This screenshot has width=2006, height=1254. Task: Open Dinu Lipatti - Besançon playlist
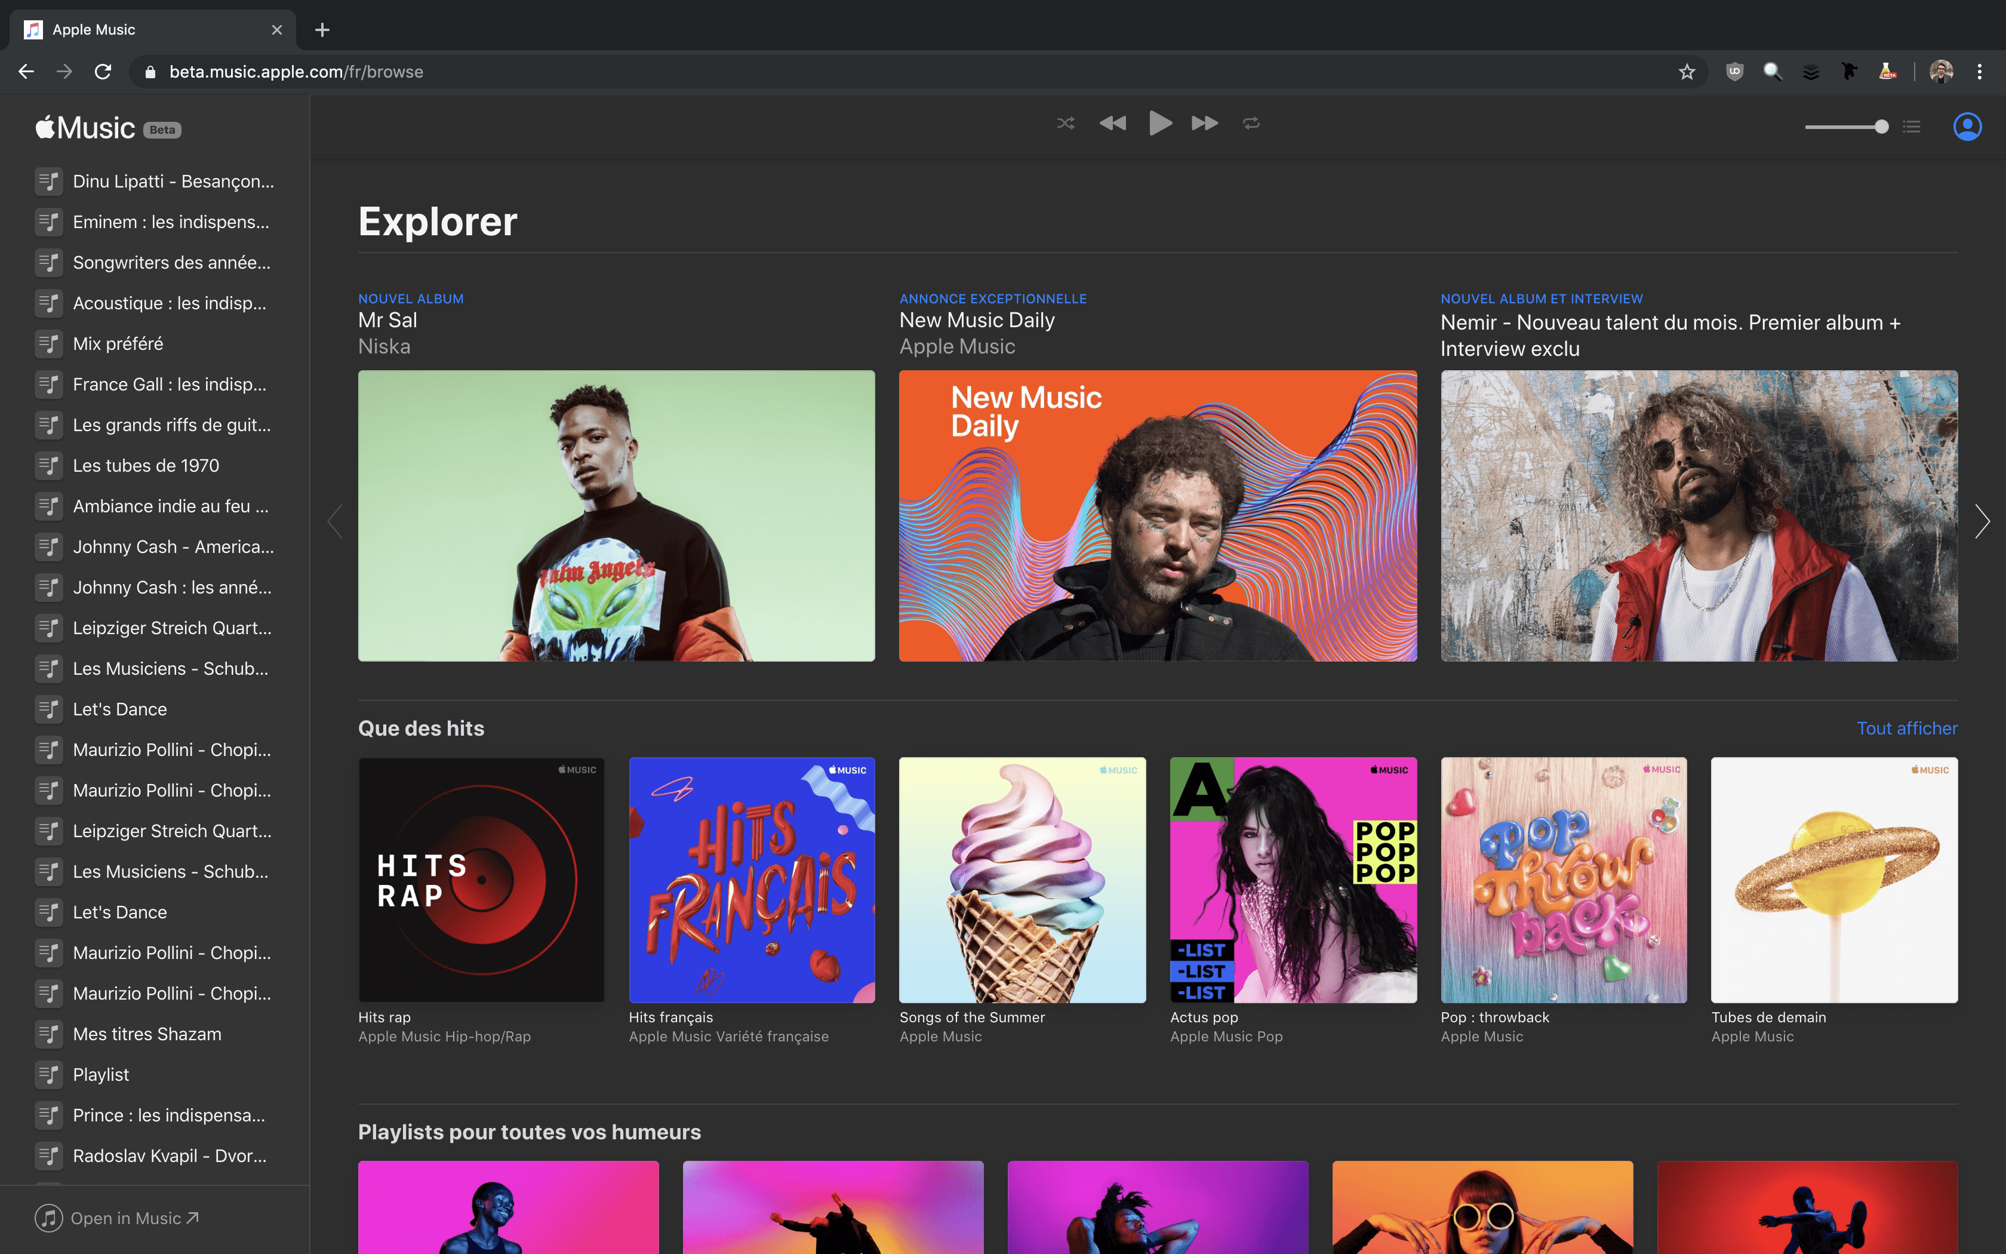coord(155,182)
